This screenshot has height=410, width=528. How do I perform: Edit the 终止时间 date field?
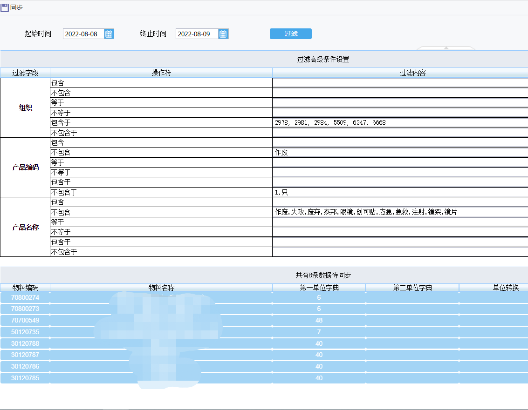point(197,34)
